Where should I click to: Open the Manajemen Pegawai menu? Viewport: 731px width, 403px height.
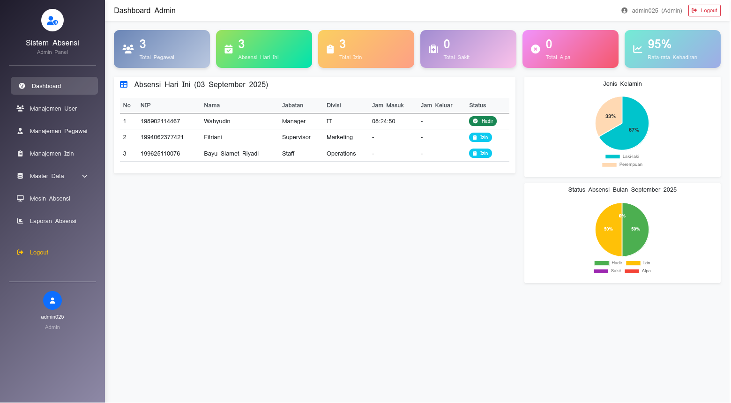[59, 131]
